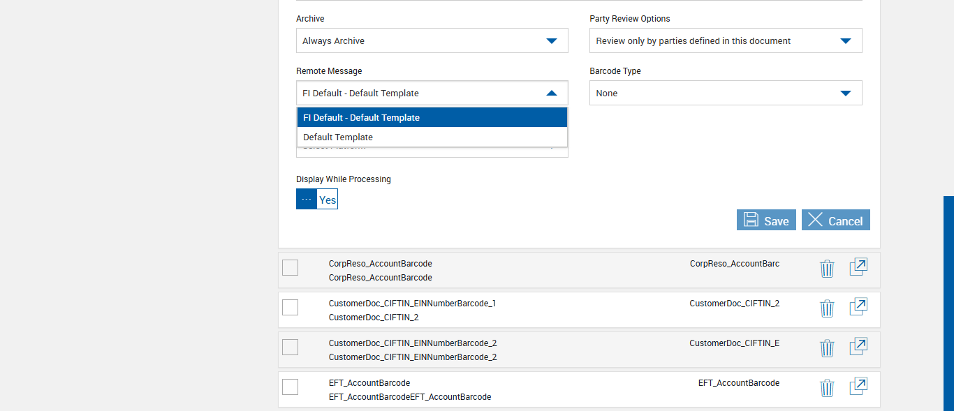This screenshot has width=954, height=411.
Task: Save the document settings
Action: point(766,221)
